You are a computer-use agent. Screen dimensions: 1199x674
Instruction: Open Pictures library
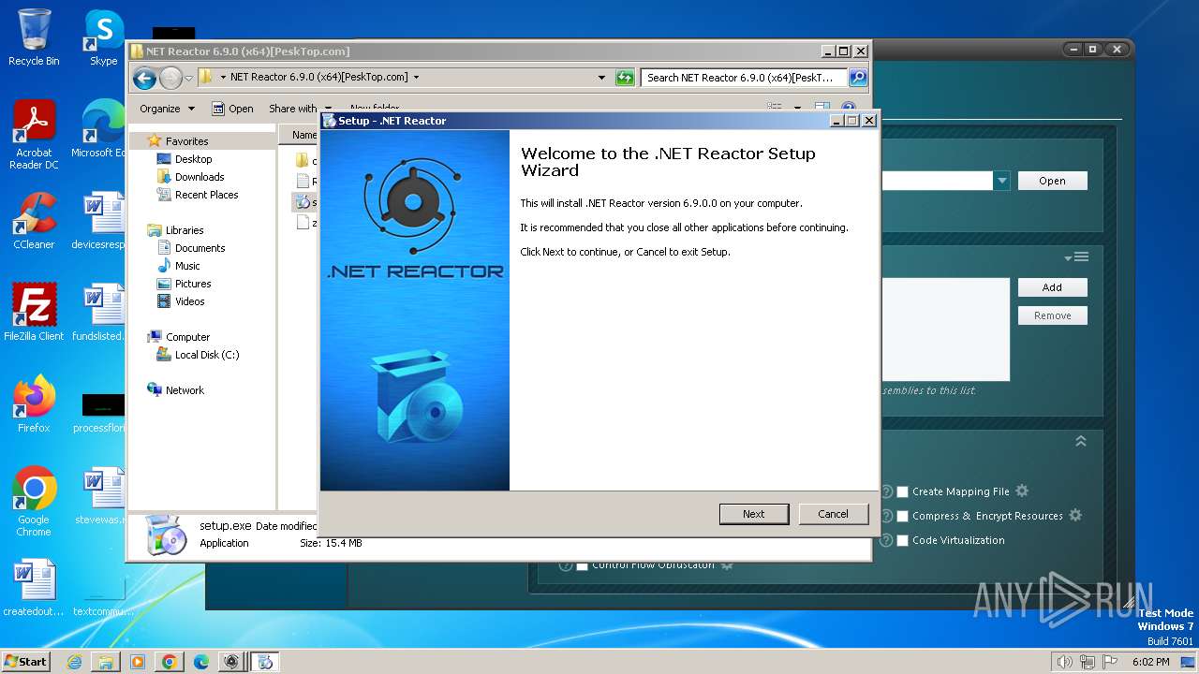193,284
